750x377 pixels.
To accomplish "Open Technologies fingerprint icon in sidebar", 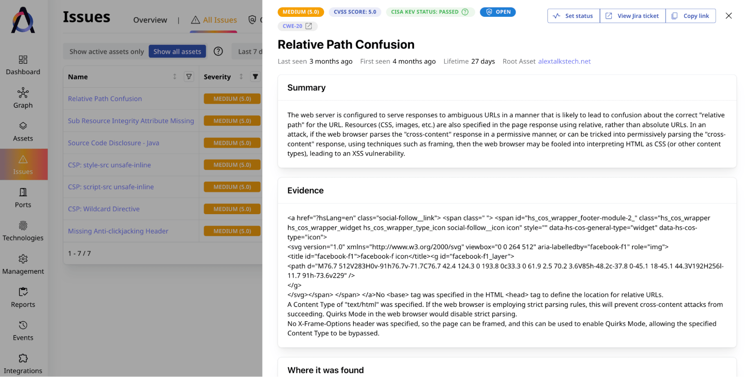I will [x=23, y=226].
